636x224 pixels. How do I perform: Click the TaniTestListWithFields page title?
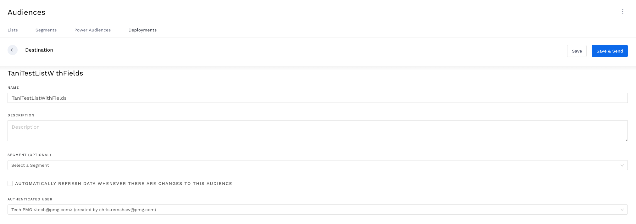pyautogui.click(x=45, y=73)
